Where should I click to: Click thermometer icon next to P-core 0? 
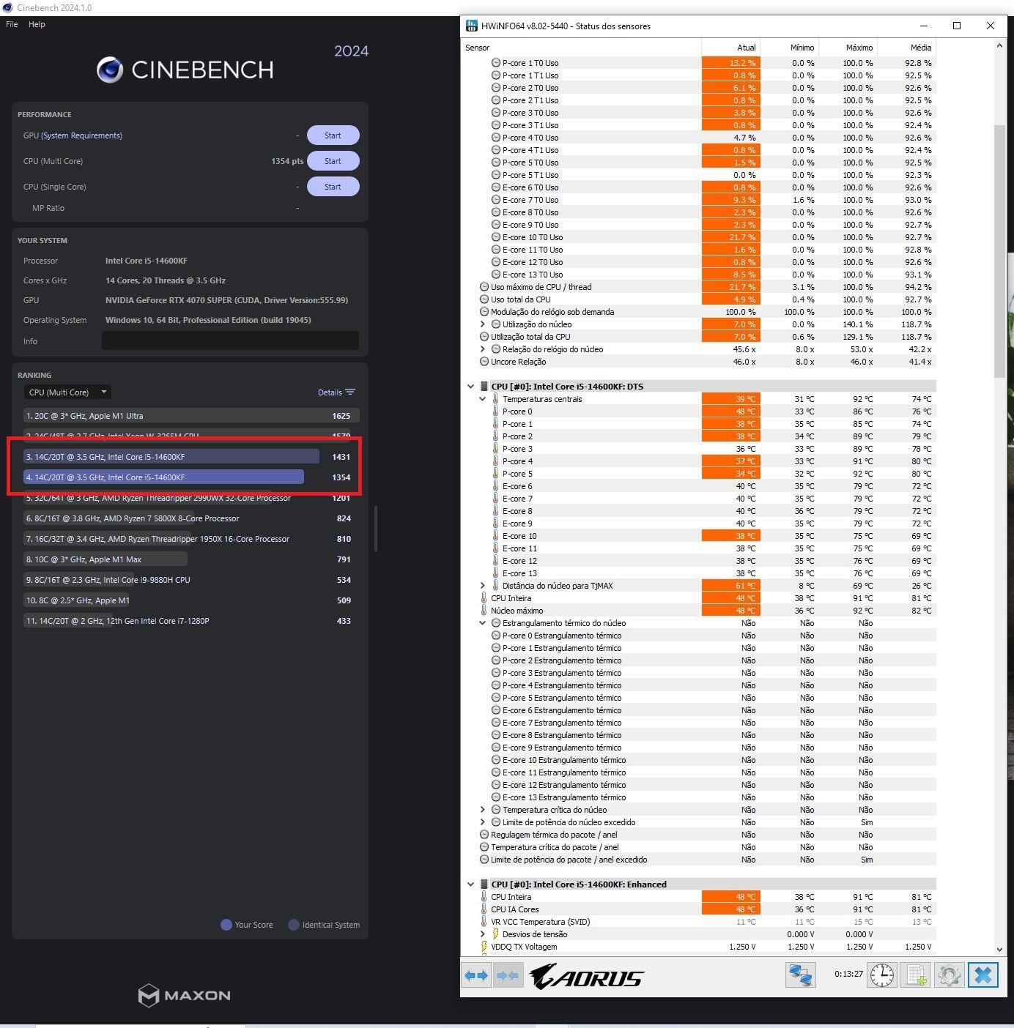point(496,411)
